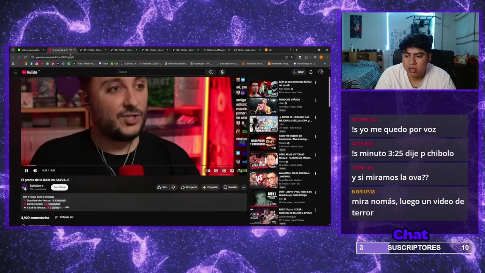Open YouTube notifications bell

click(x=311, y=72)
